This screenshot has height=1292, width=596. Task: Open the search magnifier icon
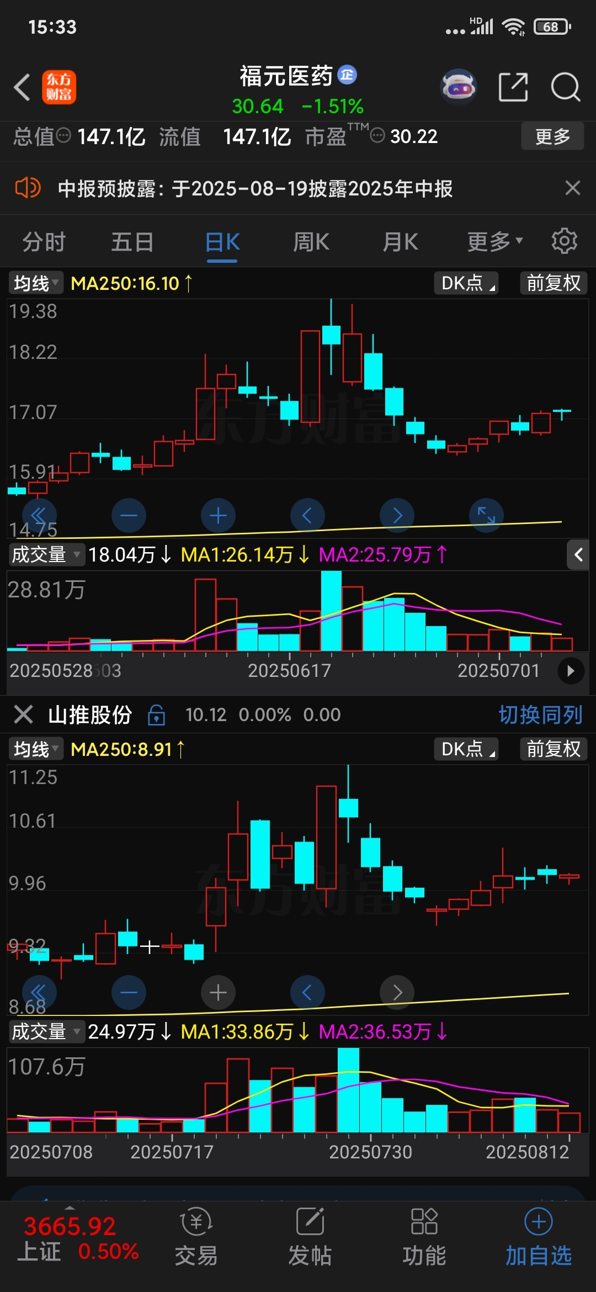point(566,87)
